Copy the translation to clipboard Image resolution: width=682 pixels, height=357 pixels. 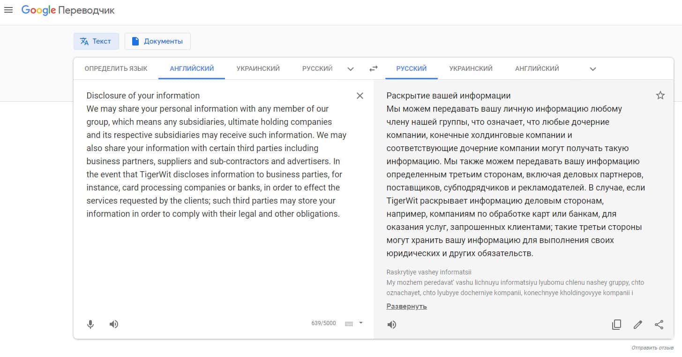(616, 325)
